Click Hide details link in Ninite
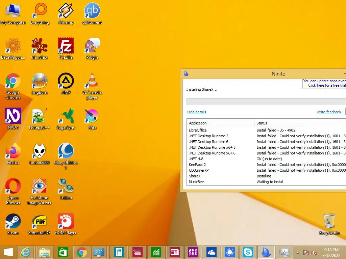346x259 pixels. click(197, 112)
